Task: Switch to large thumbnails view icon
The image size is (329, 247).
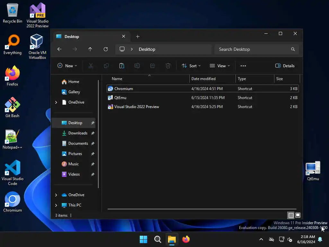Action: (x=298, y=215)
